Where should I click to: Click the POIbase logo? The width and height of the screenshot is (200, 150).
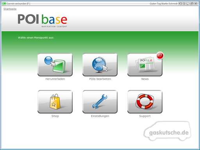43,21
